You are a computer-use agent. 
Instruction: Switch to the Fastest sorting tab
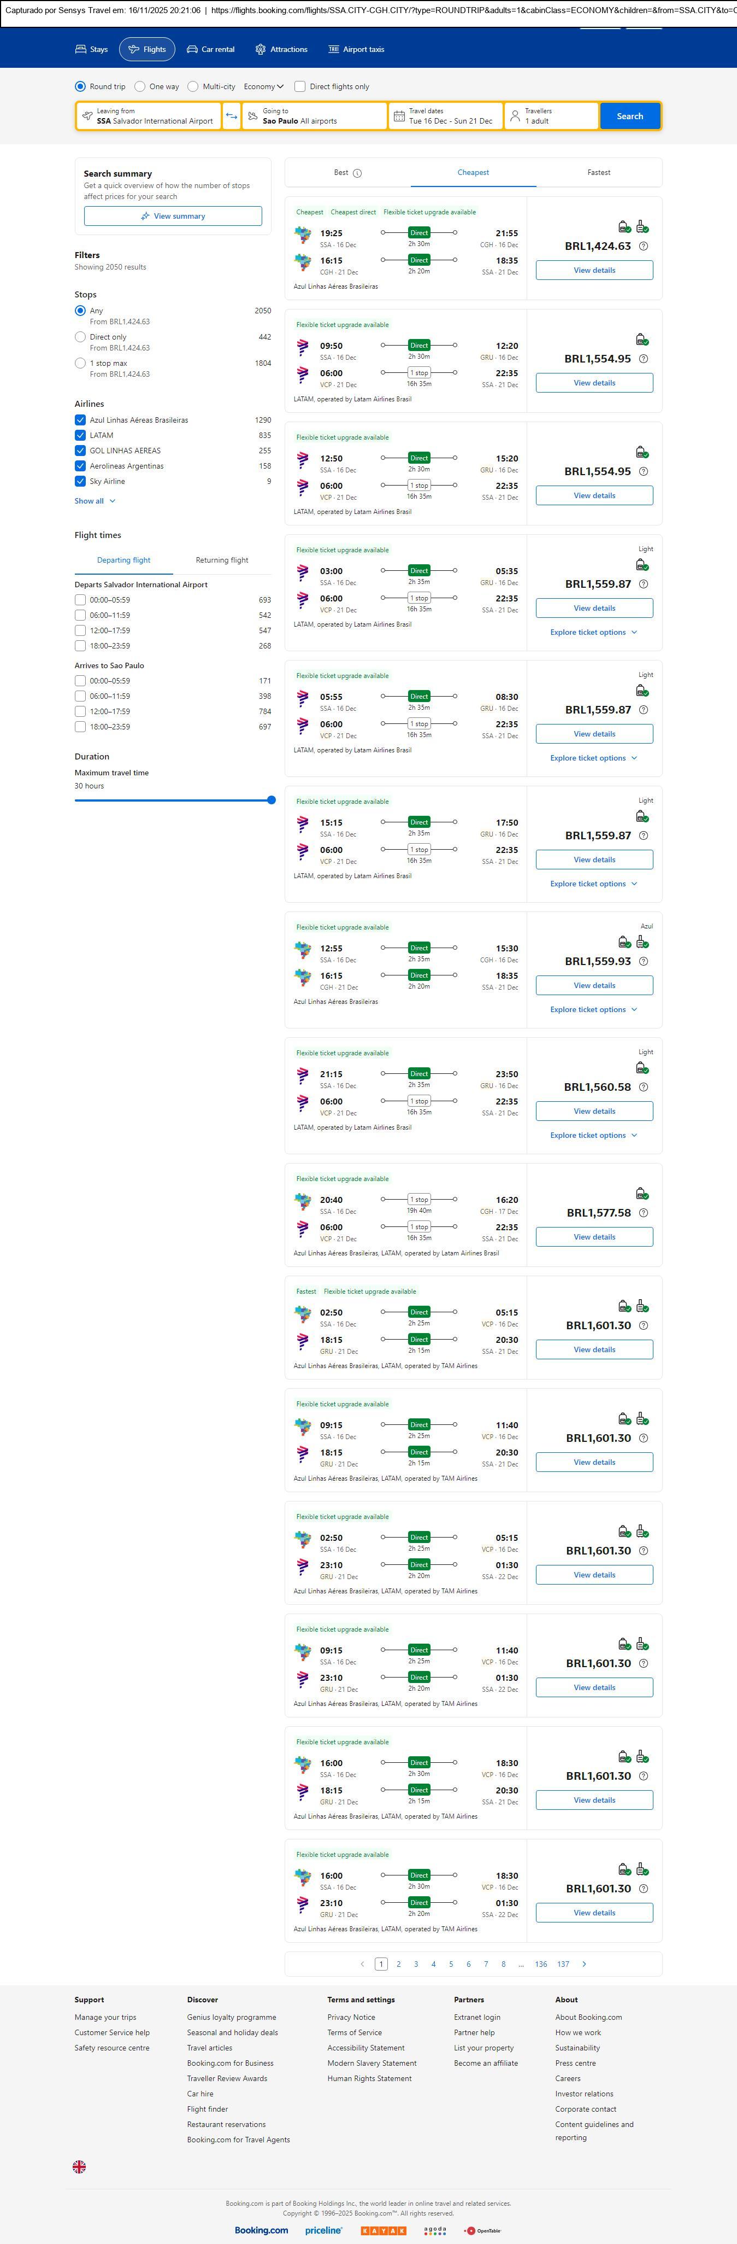click(599, 172)
